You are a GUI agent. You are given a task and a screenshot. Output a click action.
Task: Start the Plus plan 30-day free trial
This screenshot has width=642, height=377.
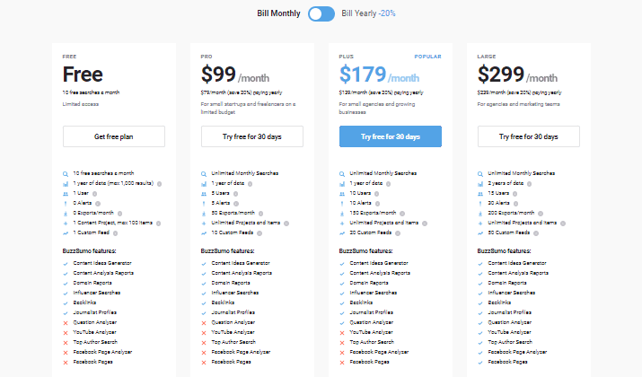pos(391,136)
